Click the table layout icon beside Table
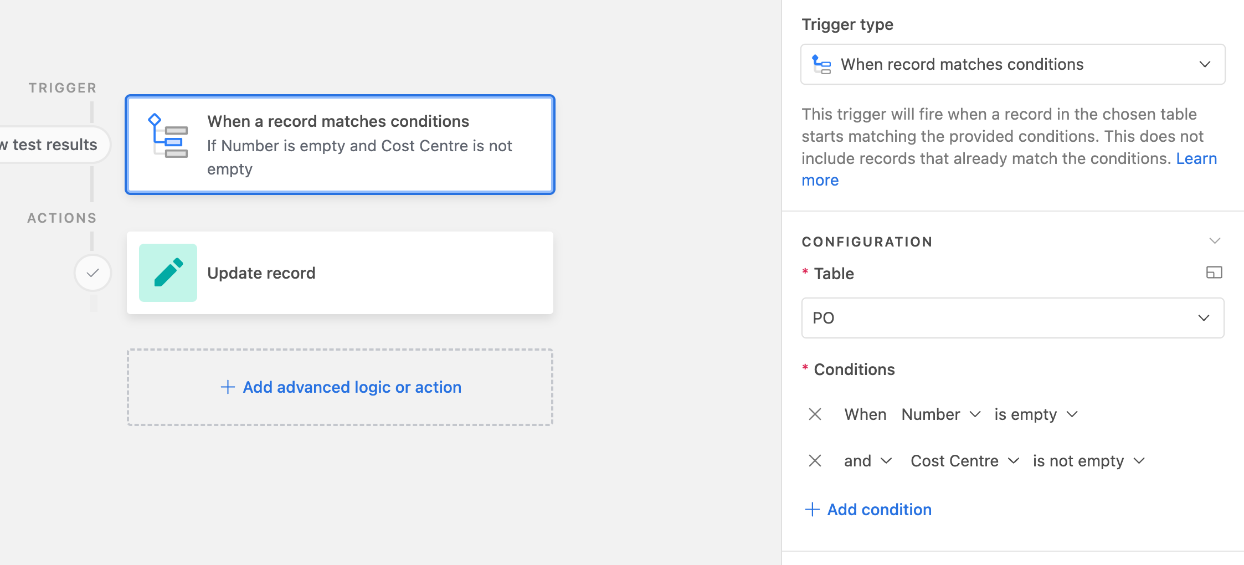The height and width of the screenshot is (565, 1244). (1214, 273)
